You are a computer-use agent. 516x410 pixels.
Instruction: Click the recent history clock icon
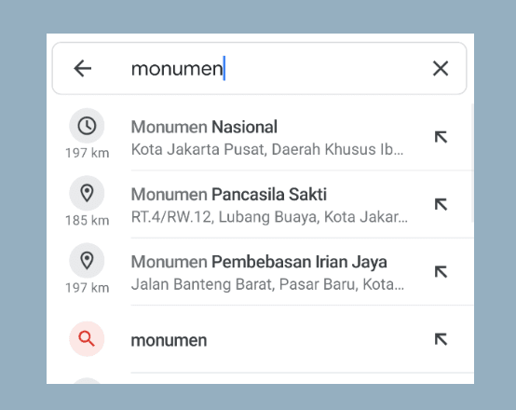pyautogui.click(x=87, y=126)
